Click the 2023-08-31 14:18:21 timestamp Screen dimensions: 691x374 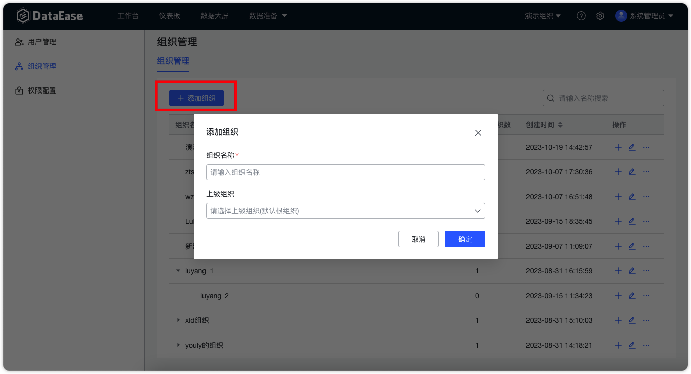[559, 345]
